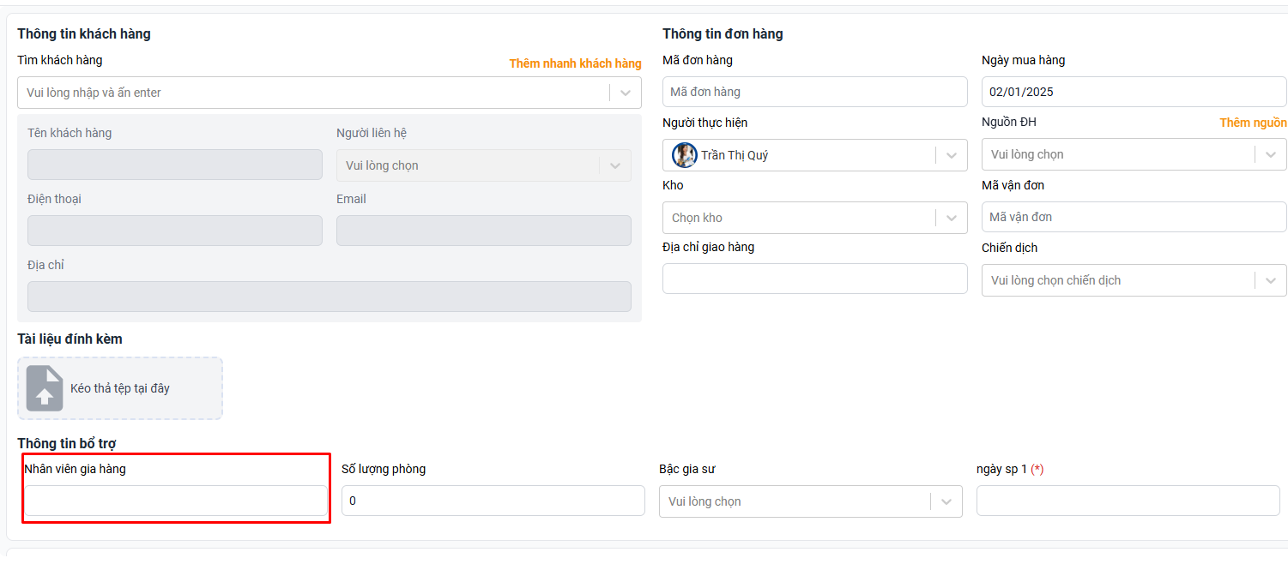Screen dimensions: 1288x570
Task: Click the file upload icon in attachments
Action: [45, 388]
